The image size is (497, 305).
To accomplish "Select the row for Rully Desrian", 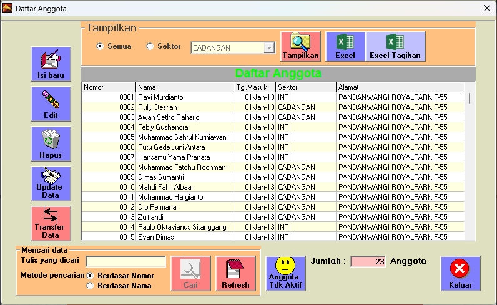I will point(273,107).
